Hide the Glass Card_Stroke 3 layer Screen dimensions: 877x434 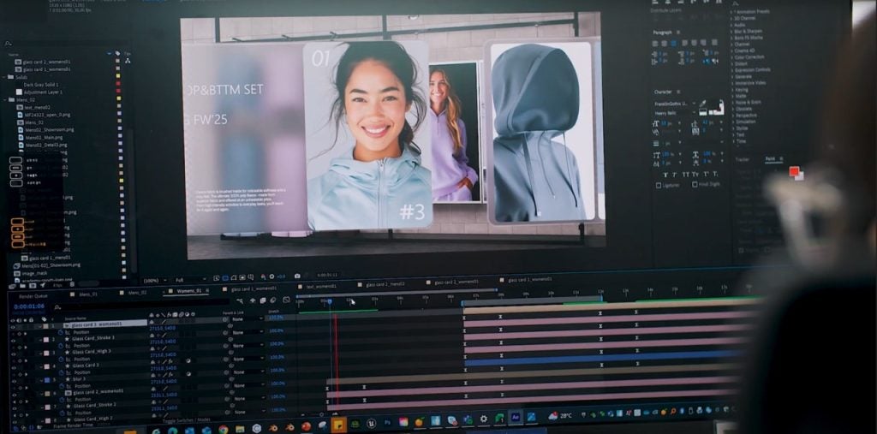(12, 340)
